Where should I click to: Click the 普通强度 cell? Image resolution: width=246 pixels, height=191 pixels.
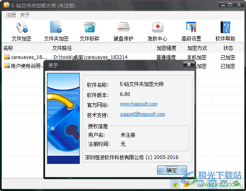tap(166, 57)
